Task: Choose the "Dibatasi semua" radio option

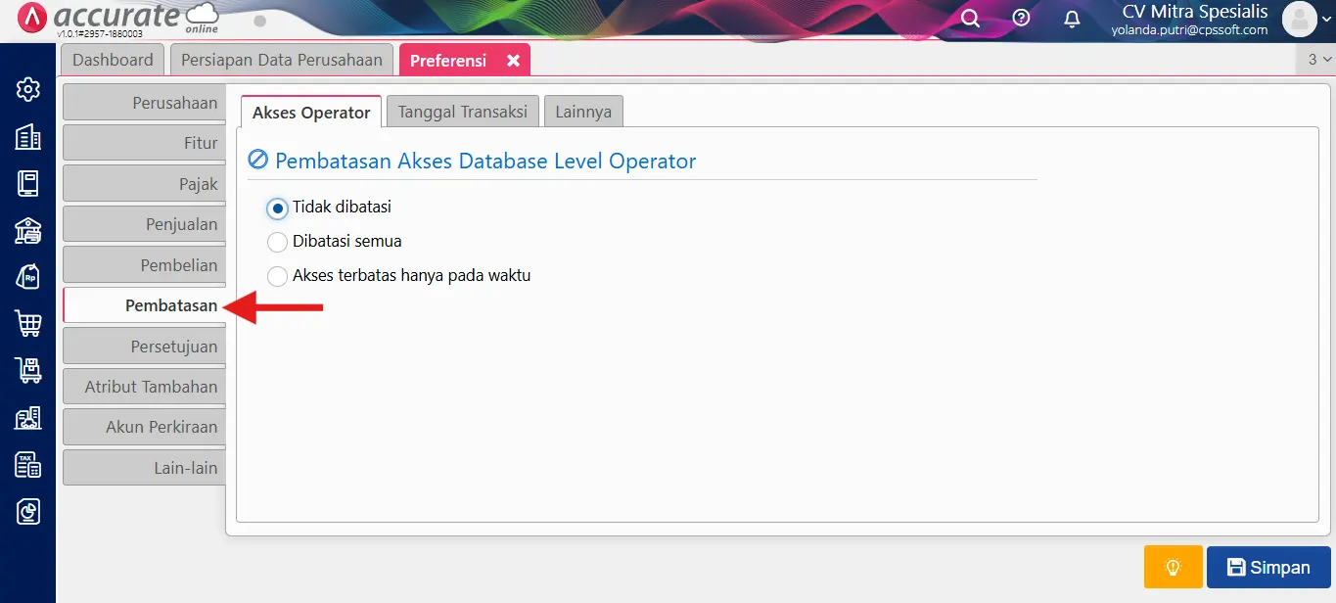Action: (x=278, y=242)
